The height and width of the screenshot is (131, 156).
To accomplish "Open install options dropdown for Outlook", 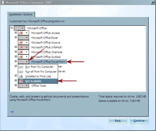I will pos(27,57).
